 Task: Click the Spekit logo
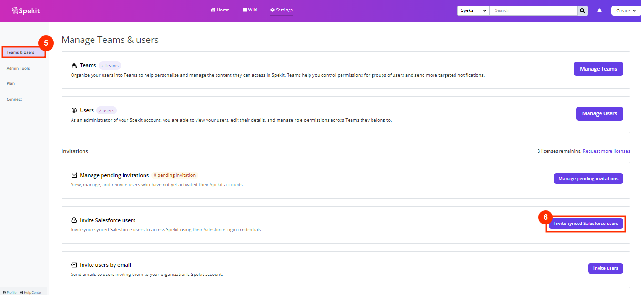26,10
